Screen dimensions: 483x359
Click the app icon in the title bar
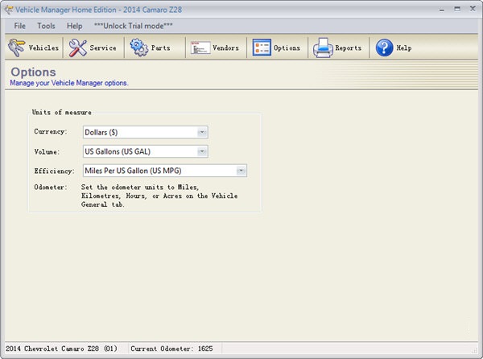tap(9, 9)
